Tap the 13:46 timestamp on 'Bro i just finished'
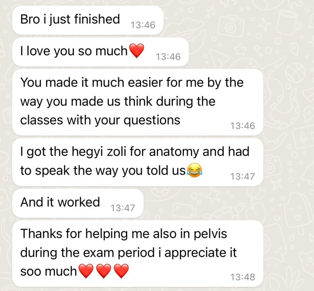Viewport: 314px width, 291px height. [143, 25]
